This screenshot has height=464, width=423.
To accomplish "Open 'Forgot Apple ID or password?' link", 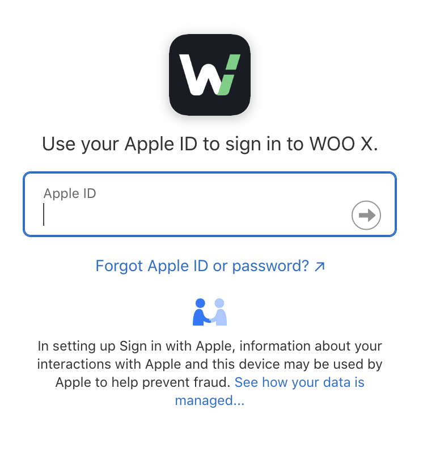I will 210,265.
